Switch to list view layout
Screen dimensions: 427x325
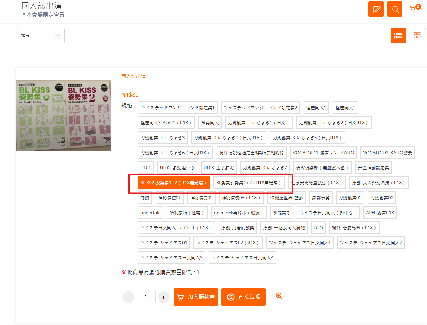click(398, 35)
